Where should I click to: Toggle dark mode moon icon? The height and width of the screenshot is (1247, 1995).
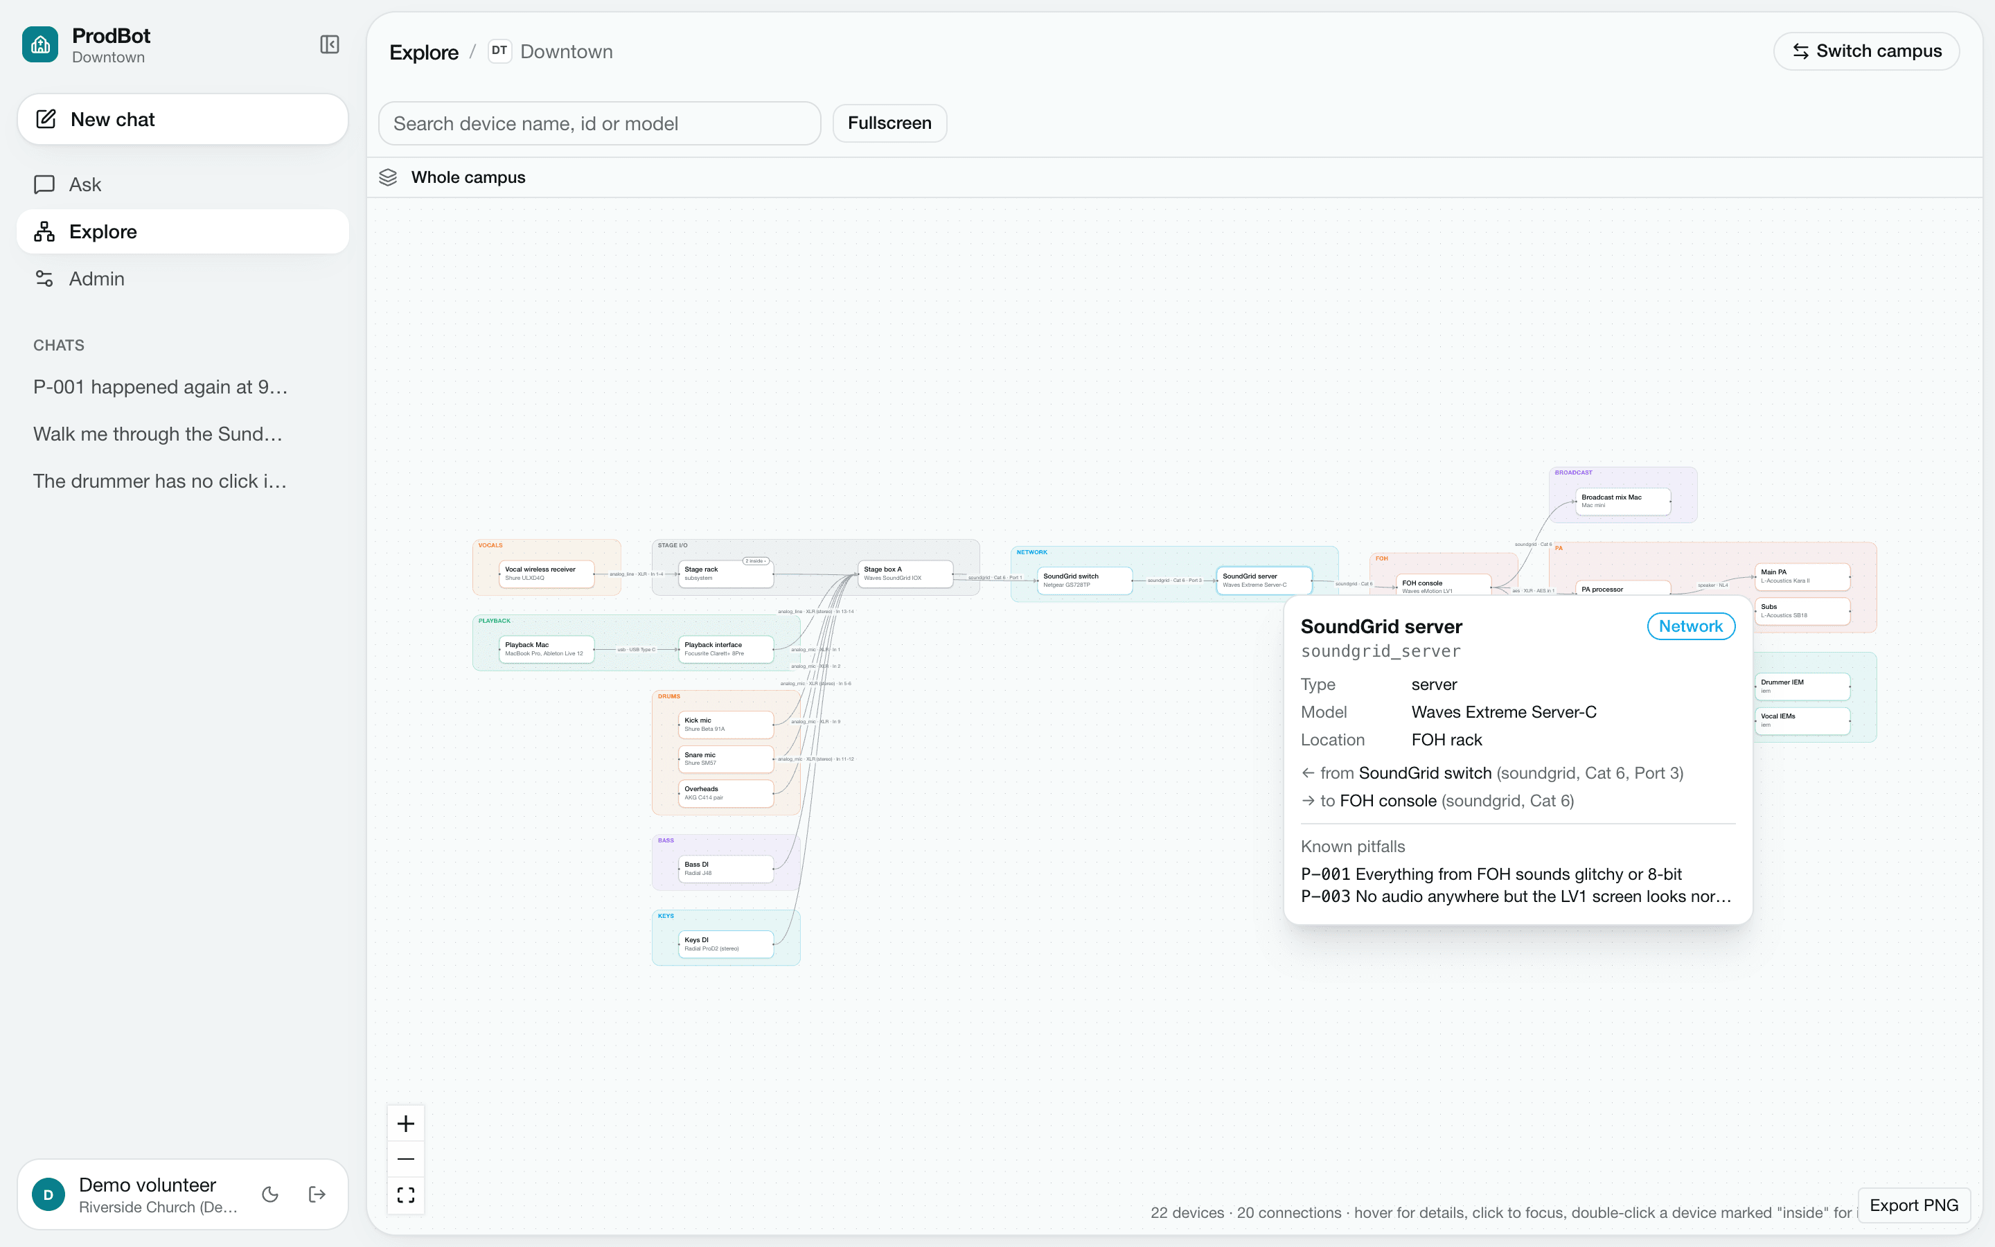coord(270,1194)
